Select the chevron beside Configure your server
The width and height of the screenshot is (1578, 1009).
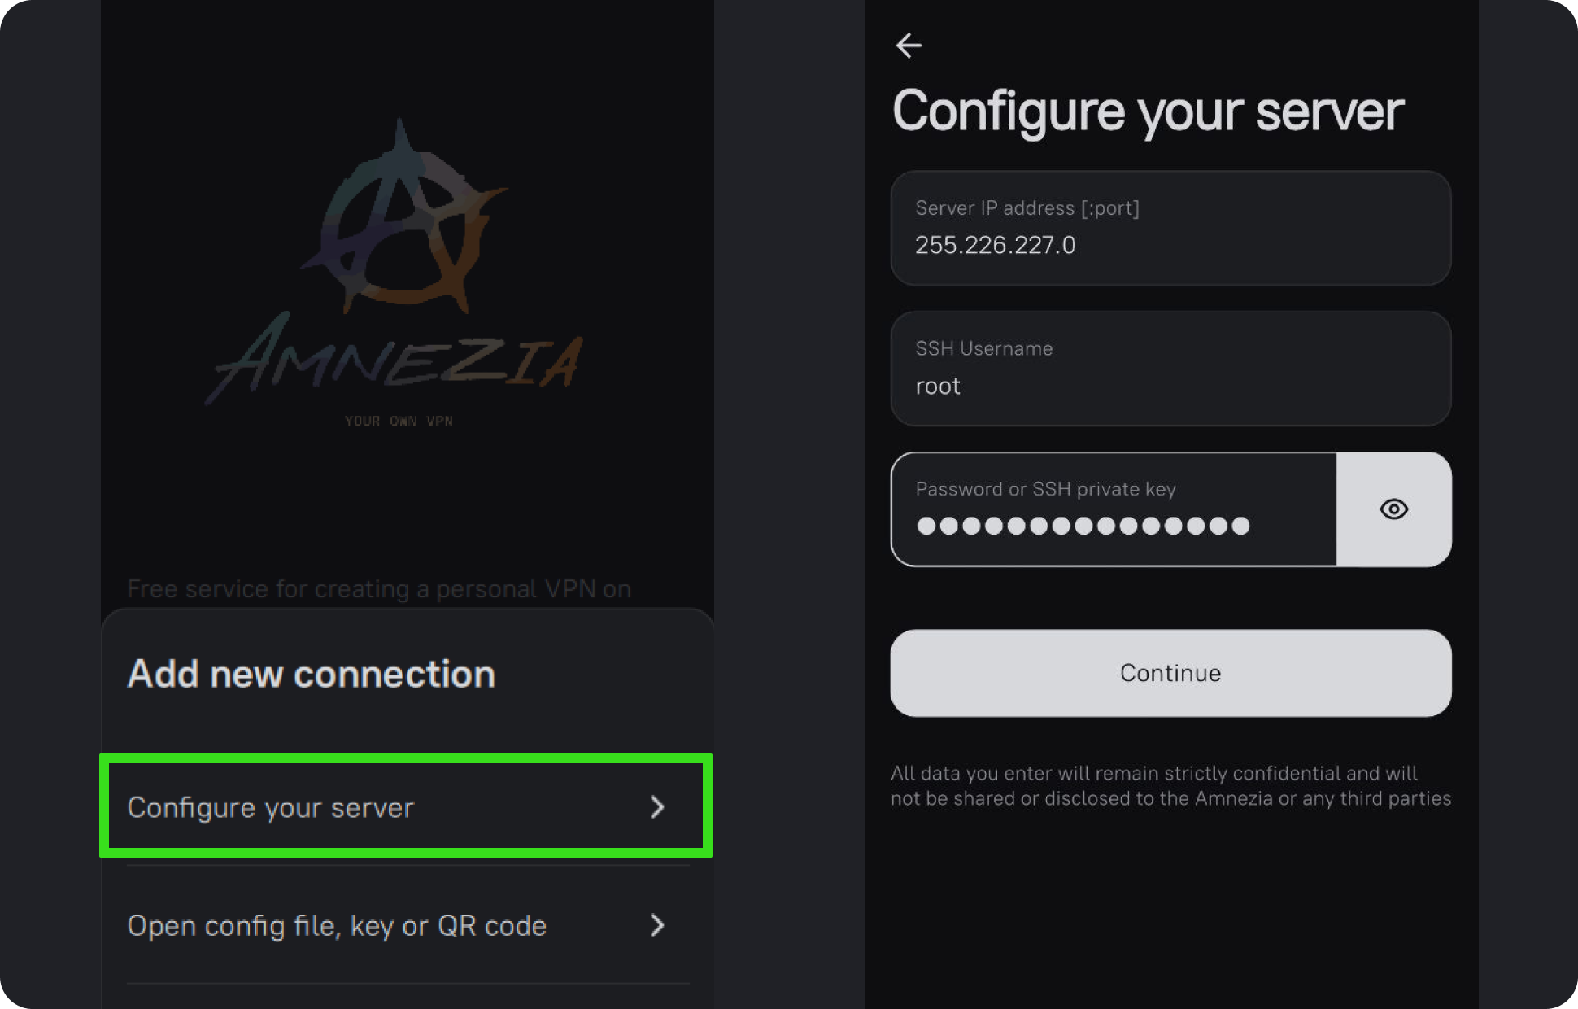point(657,807)
